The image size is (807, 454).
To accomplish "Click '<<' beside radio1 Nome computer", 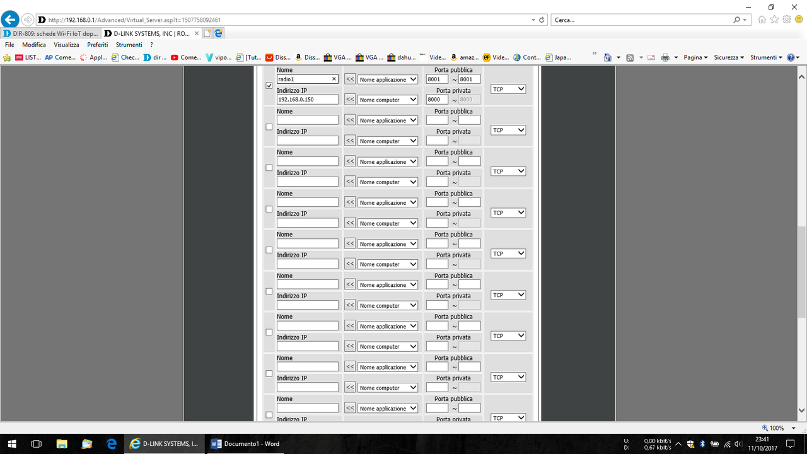I will pyautogui.click(x=350, y=100).
